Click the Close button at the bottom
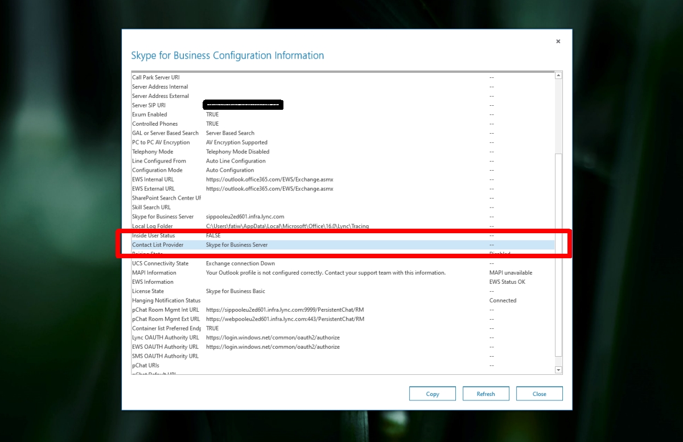The height and width of the screenshot is (442, 683). click(540, 394)
